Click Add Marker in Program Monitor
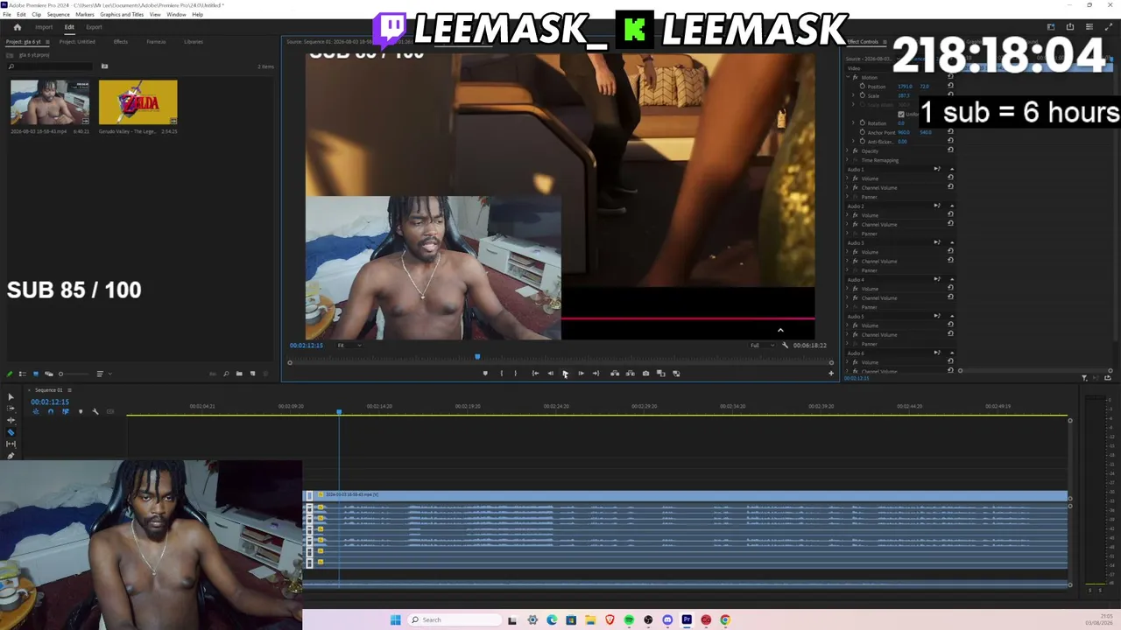 tap(485, 374)
